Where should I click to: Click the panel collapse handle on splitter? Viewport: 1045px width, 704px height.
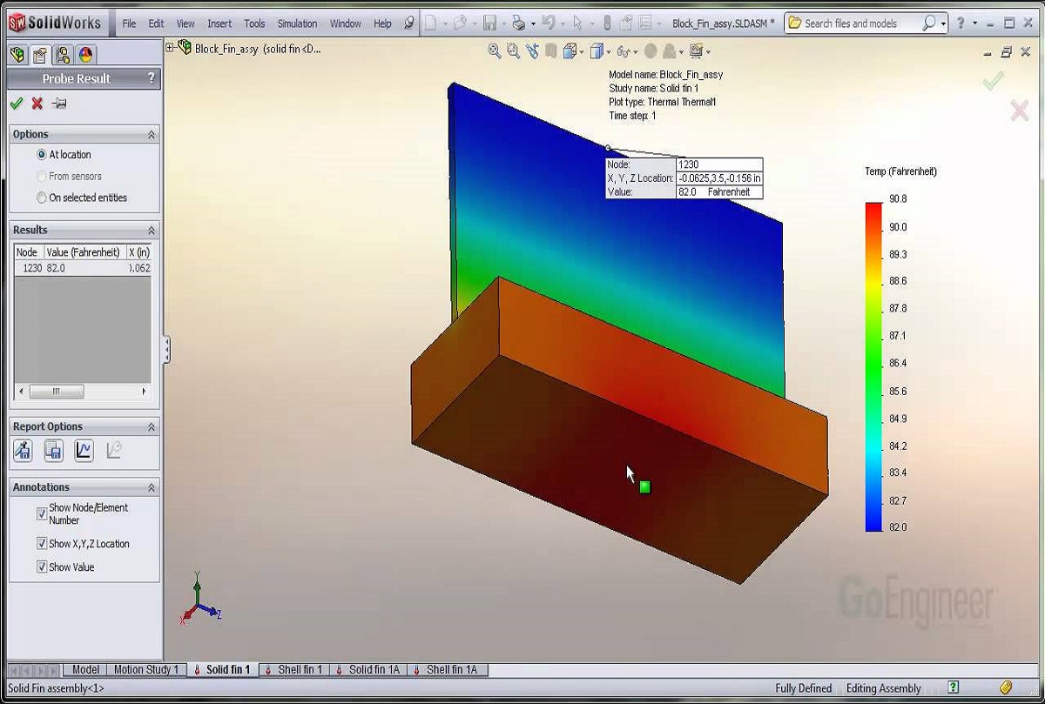coord(166,351)
